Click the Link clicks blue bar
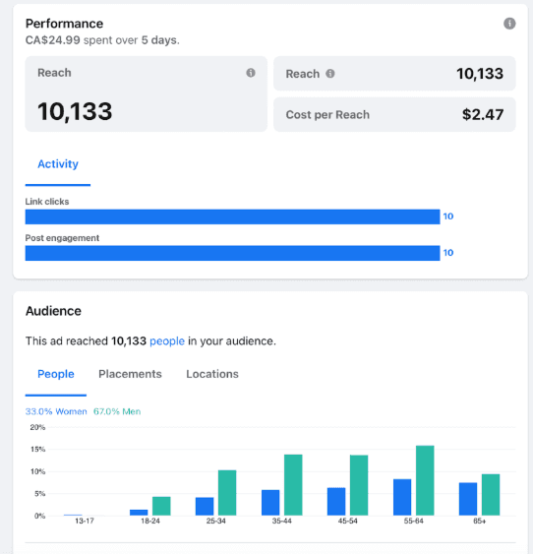This screenshot has width=533, height=554. click(233, 216)
